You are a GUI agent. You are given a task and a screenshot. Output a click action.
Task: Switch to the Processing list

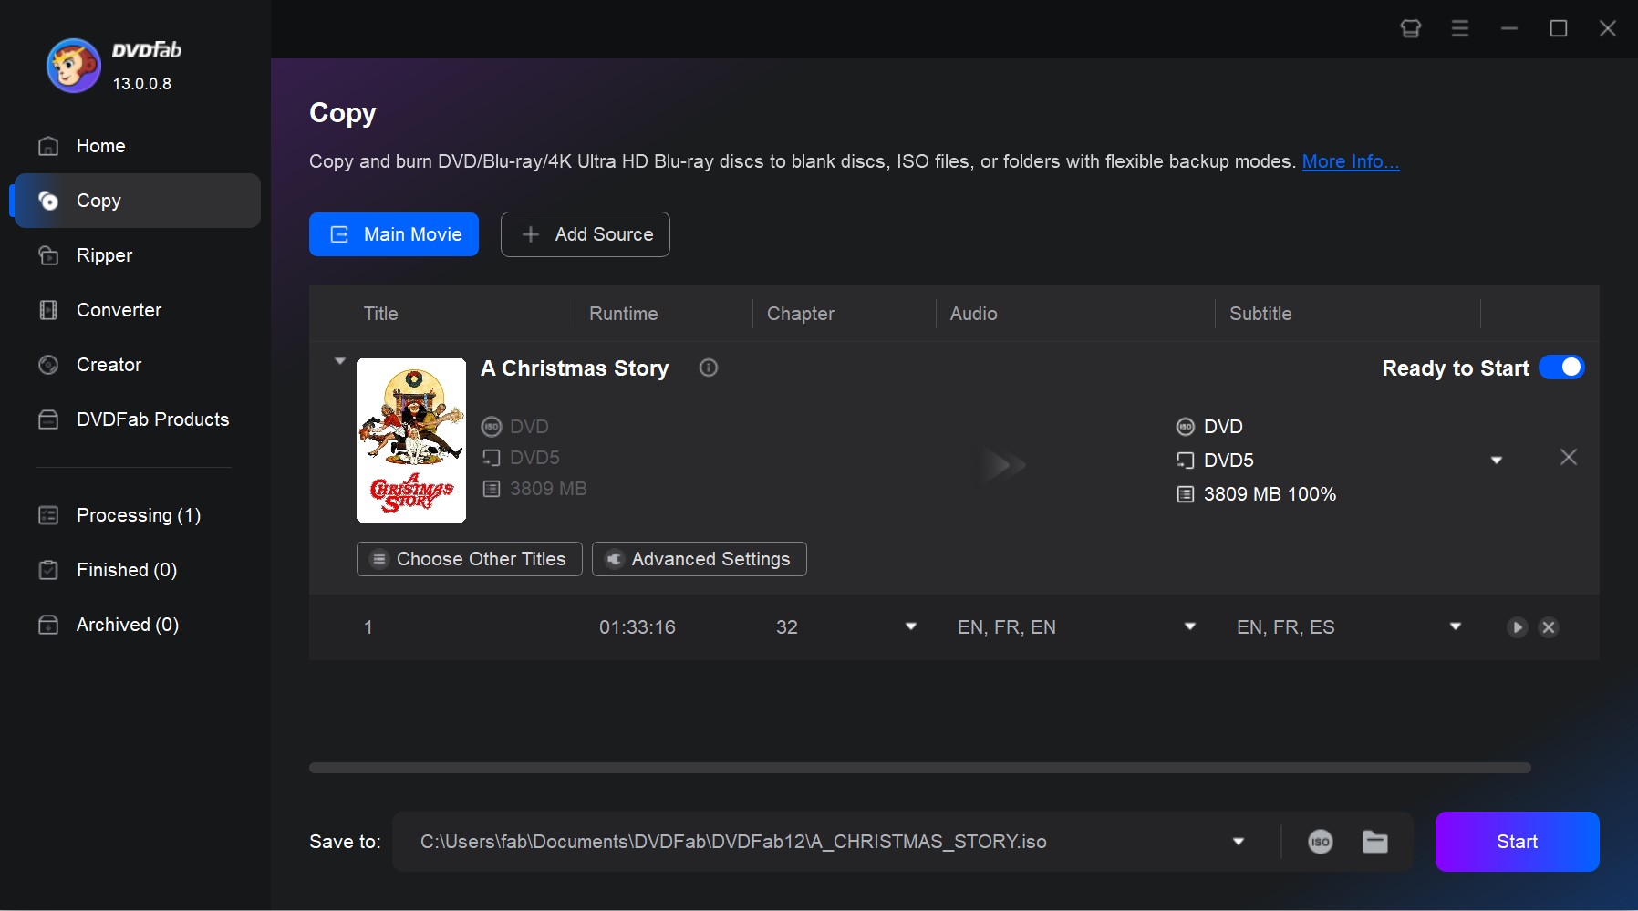[x=137, y=515]
